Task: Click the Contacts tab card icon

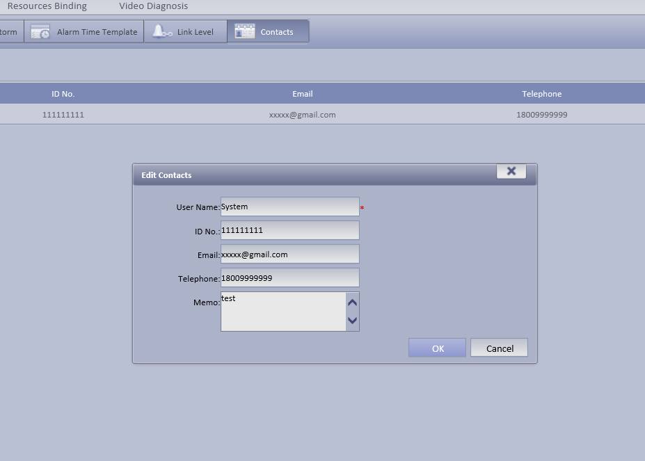Action: 245,31
